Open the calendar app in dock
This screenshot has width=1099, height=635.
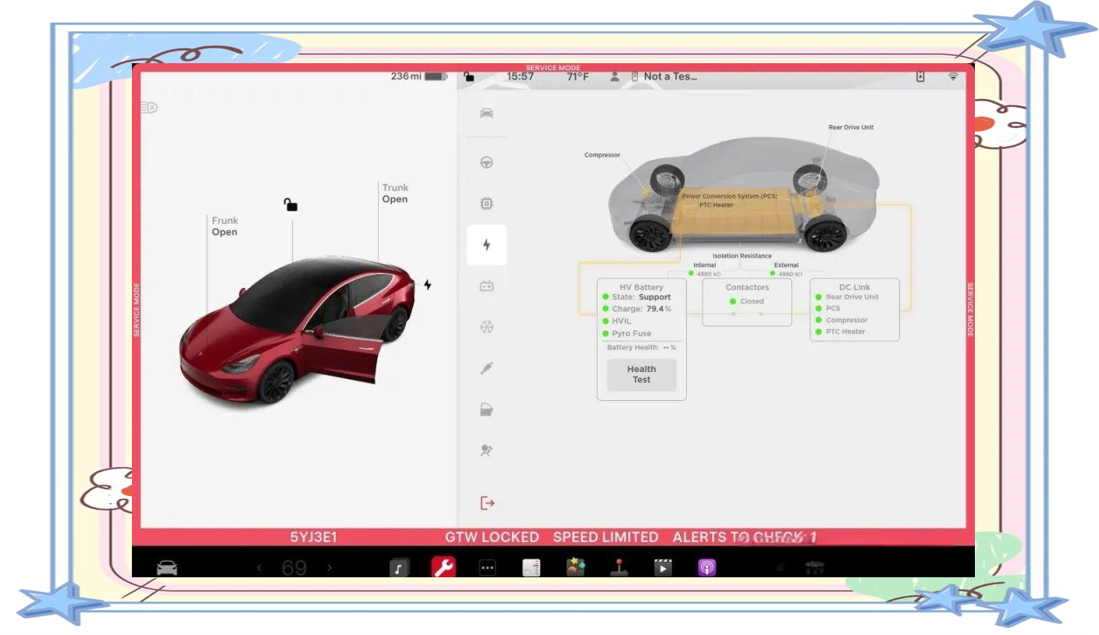[531, 569]
